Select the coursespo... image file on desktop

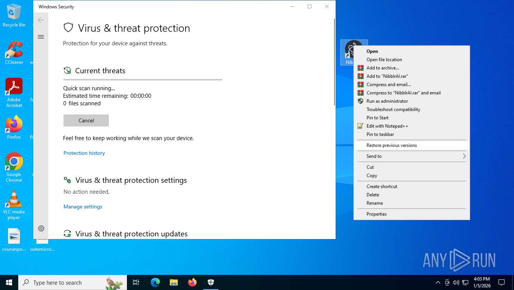(14, 240)
